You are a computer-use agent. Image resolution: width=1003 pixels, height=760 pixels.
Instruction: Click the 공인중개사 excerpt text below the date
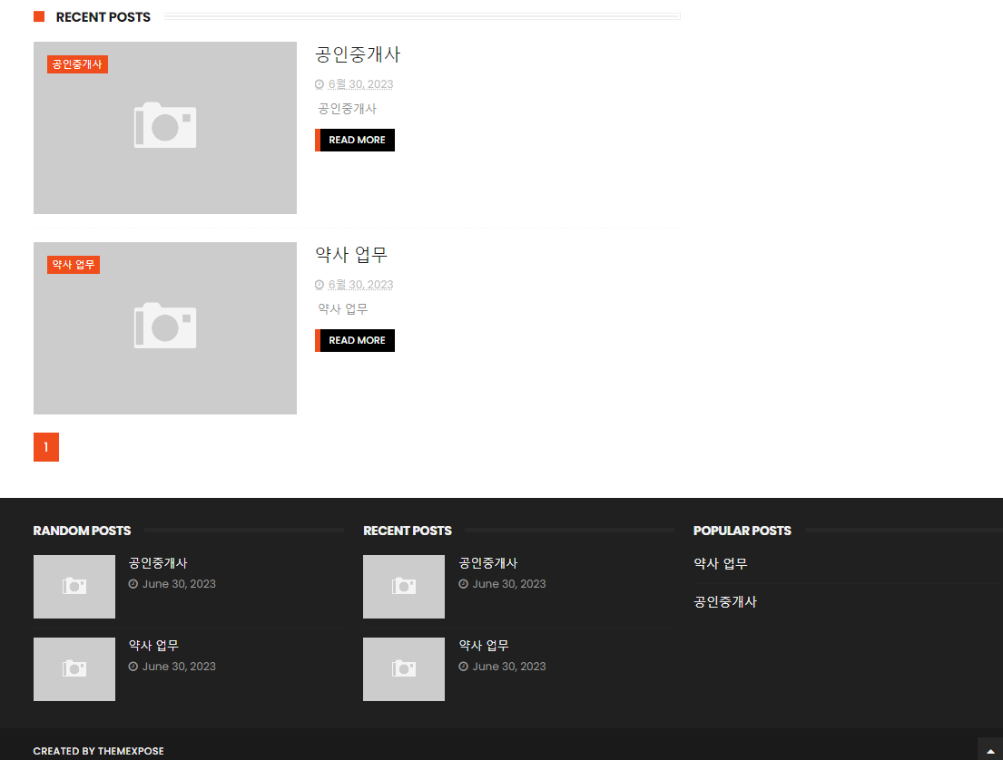point(348,109)
